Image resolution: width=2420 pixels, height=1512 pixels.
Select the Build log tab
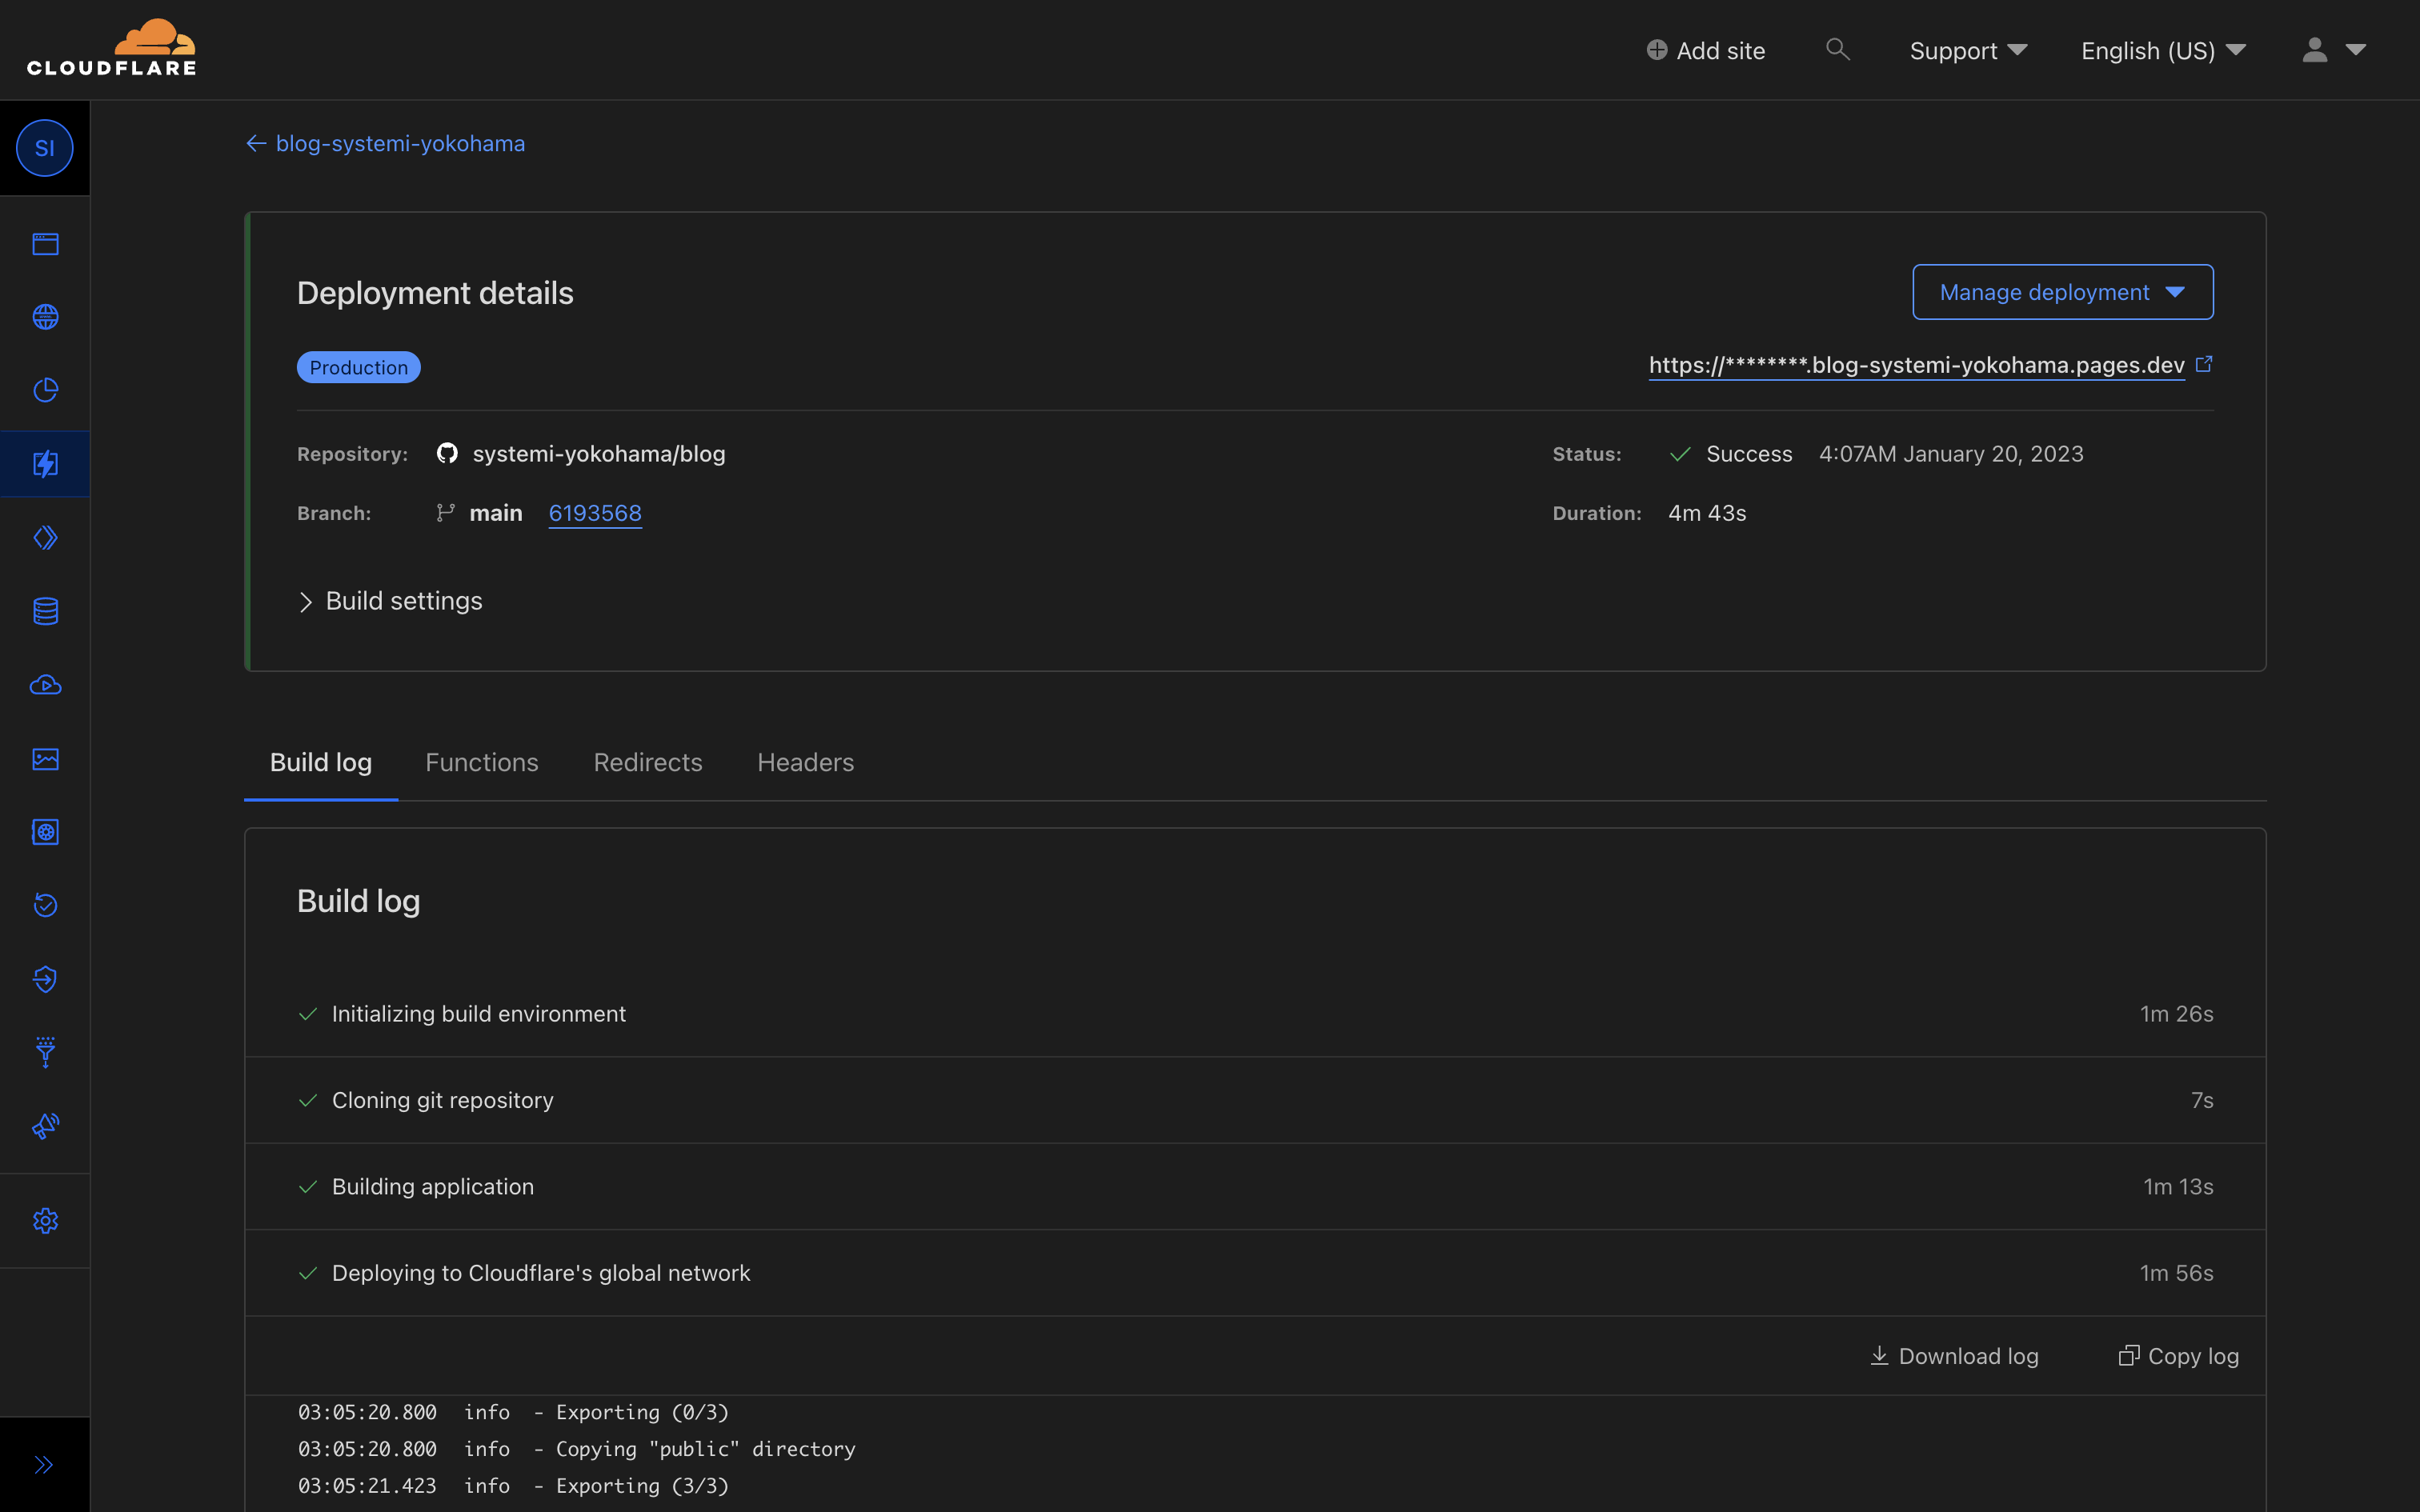[321, 762]
